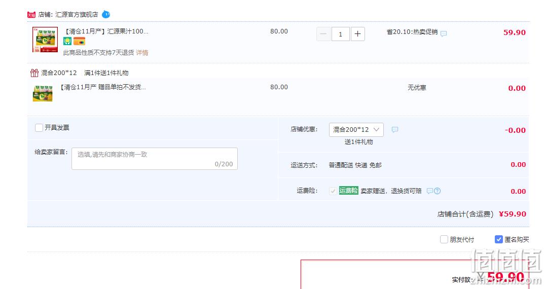Open the comment bubble beside 热卖促销

[444, 33]
